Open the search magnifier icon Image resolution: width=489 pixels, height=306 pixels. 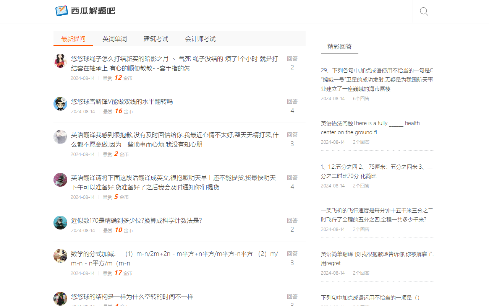click(x=424, y=11)
